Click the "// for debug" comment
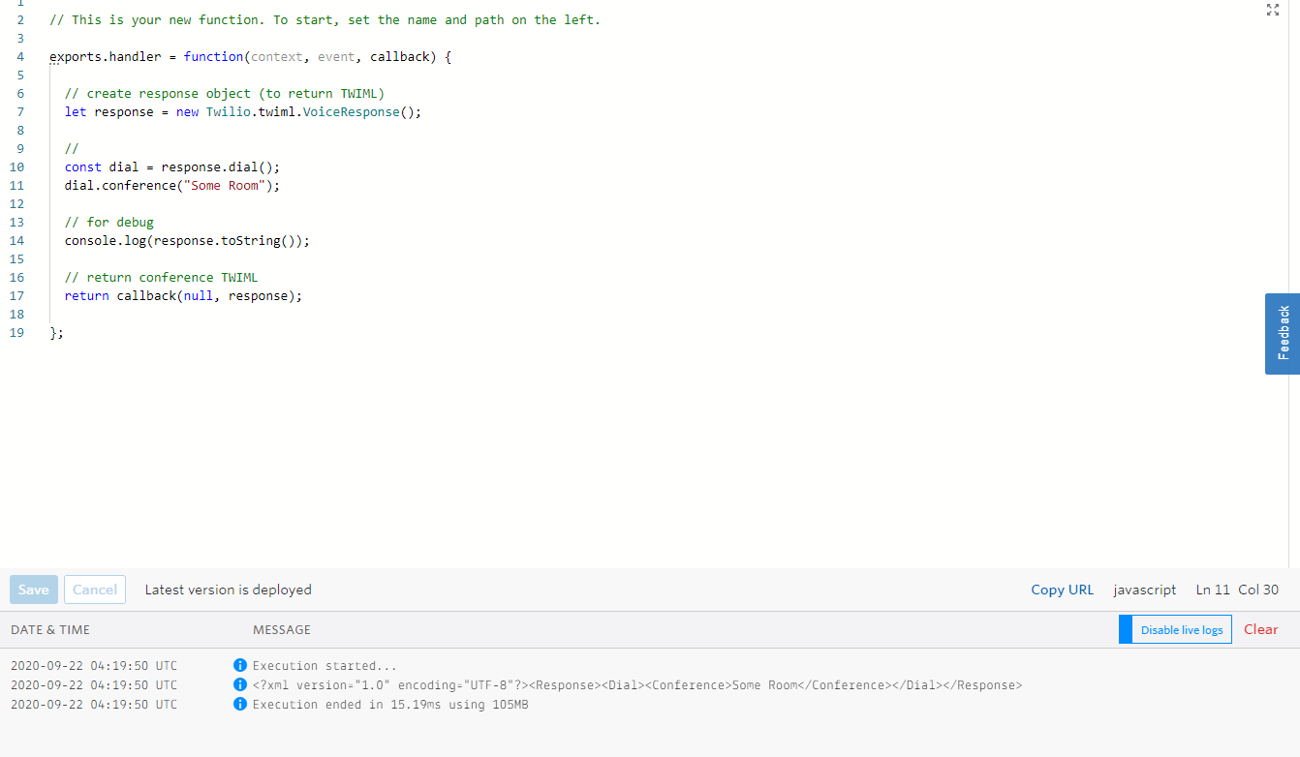The image size is (1300, 757). pos(109,223)
